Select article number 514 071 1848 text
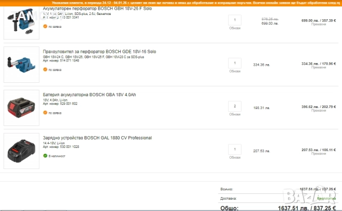 coord(69,60)
